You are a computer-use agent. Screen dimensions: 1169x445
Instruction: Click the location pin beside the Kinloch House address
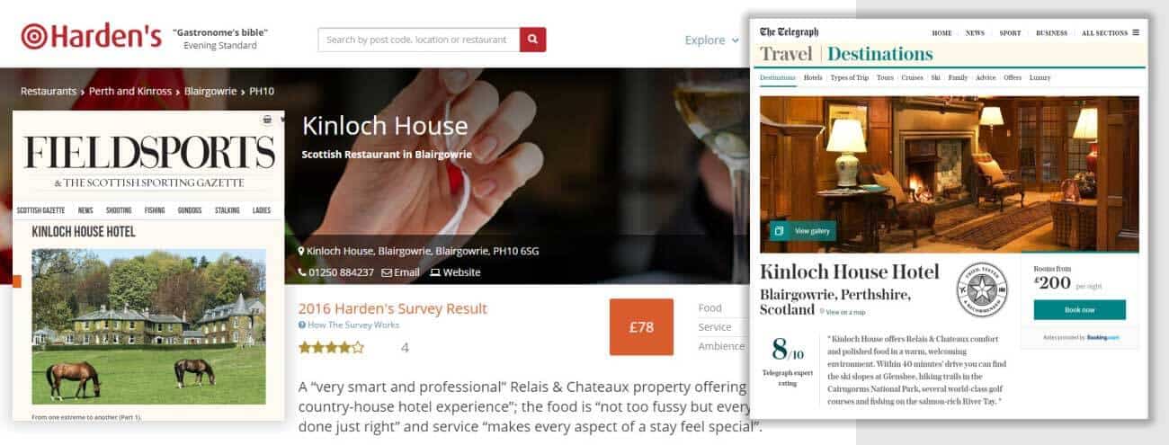click(x=301, y=251)
